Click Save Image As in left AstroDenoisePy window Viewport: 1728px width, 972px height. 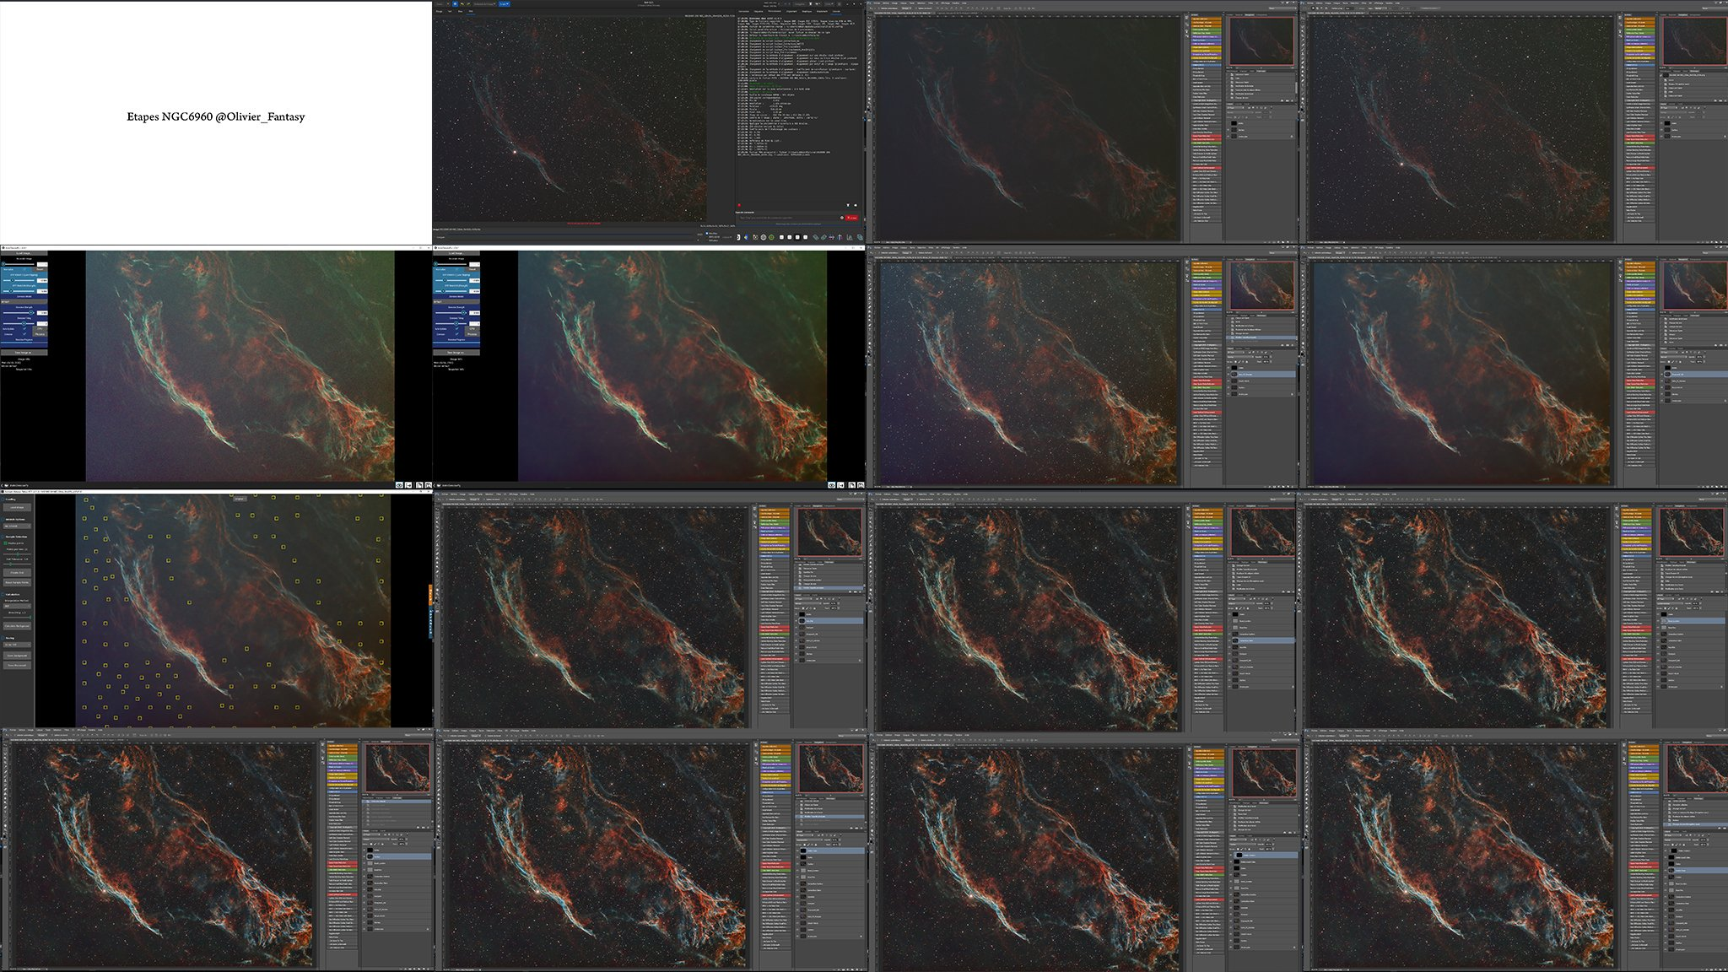point(24,353)
